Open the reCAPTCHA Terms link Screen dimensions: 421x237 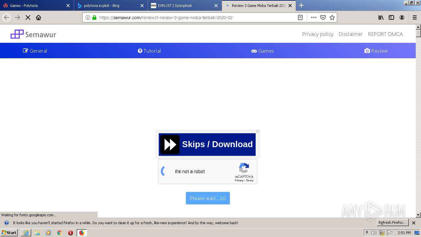[x=250, y=180]
